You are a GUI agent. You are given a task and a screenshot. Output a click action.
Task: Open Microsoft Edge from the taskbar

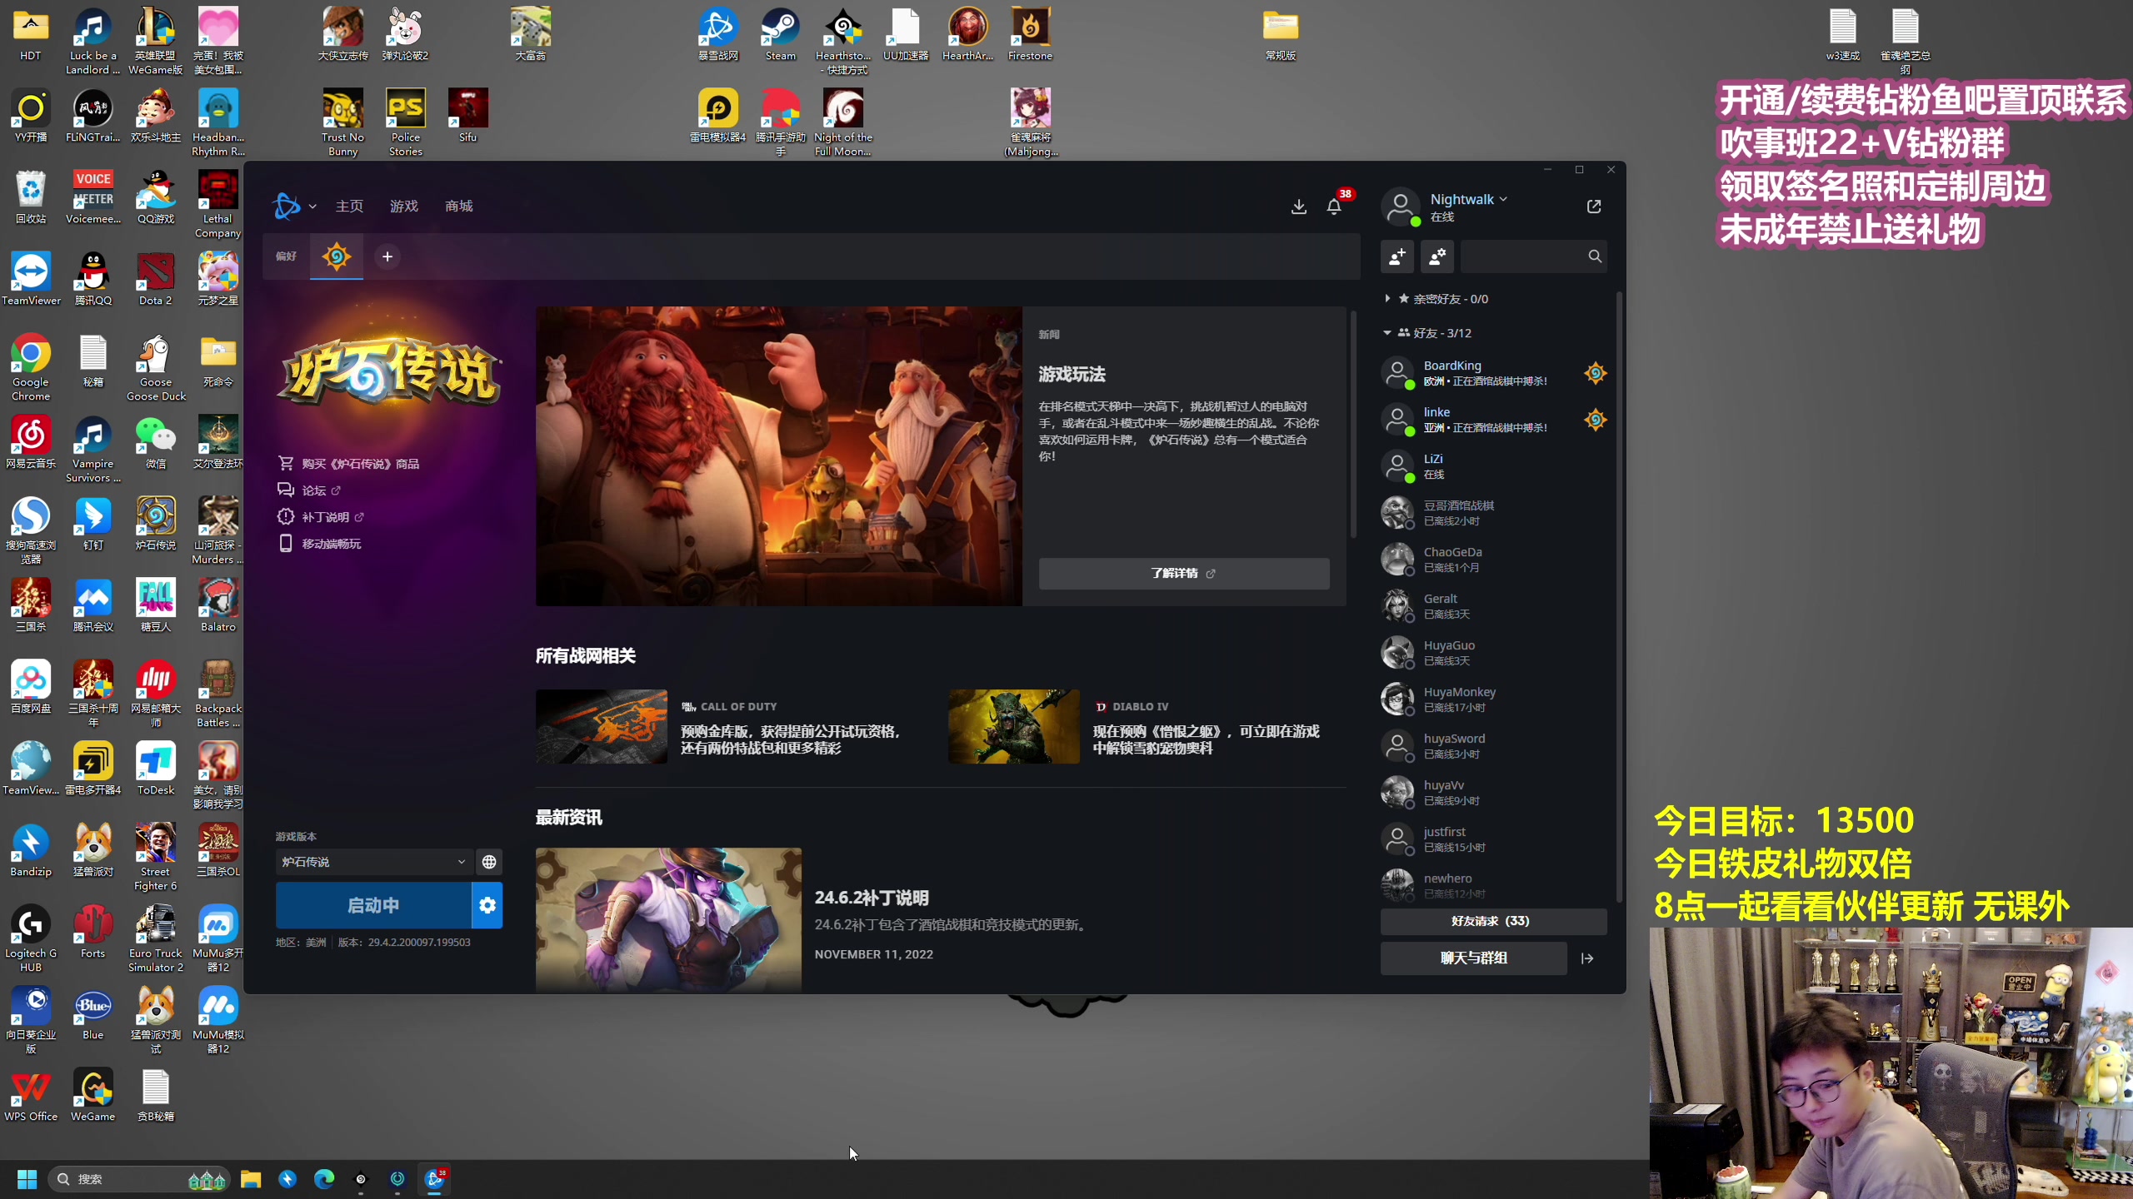[324, 1179]
